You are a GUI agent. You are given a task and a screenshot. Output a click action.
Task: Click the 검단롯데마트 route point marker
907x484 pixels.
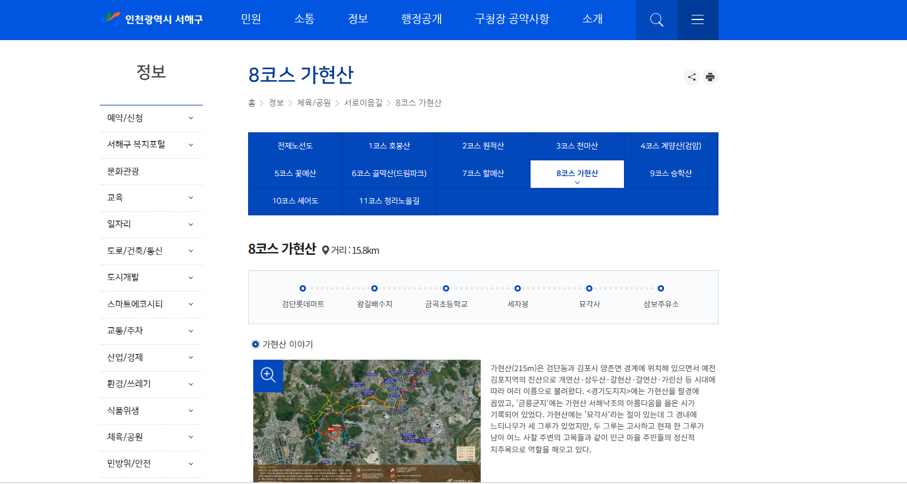click(303, 289)
